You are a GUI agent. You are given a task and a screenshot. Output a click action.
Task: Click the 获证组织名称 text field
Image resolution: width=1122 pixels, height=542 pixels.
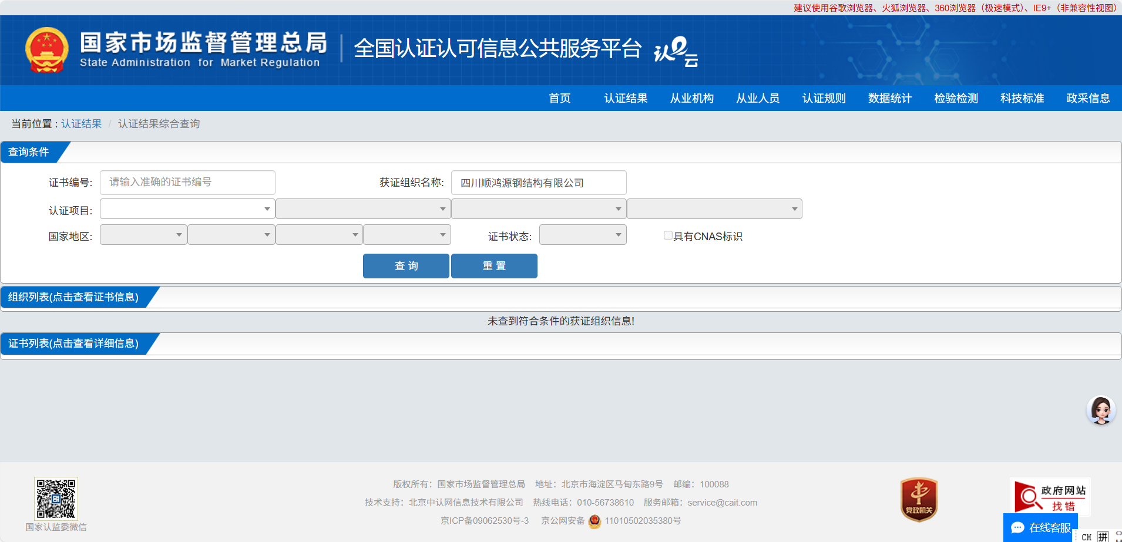[538, 183]
